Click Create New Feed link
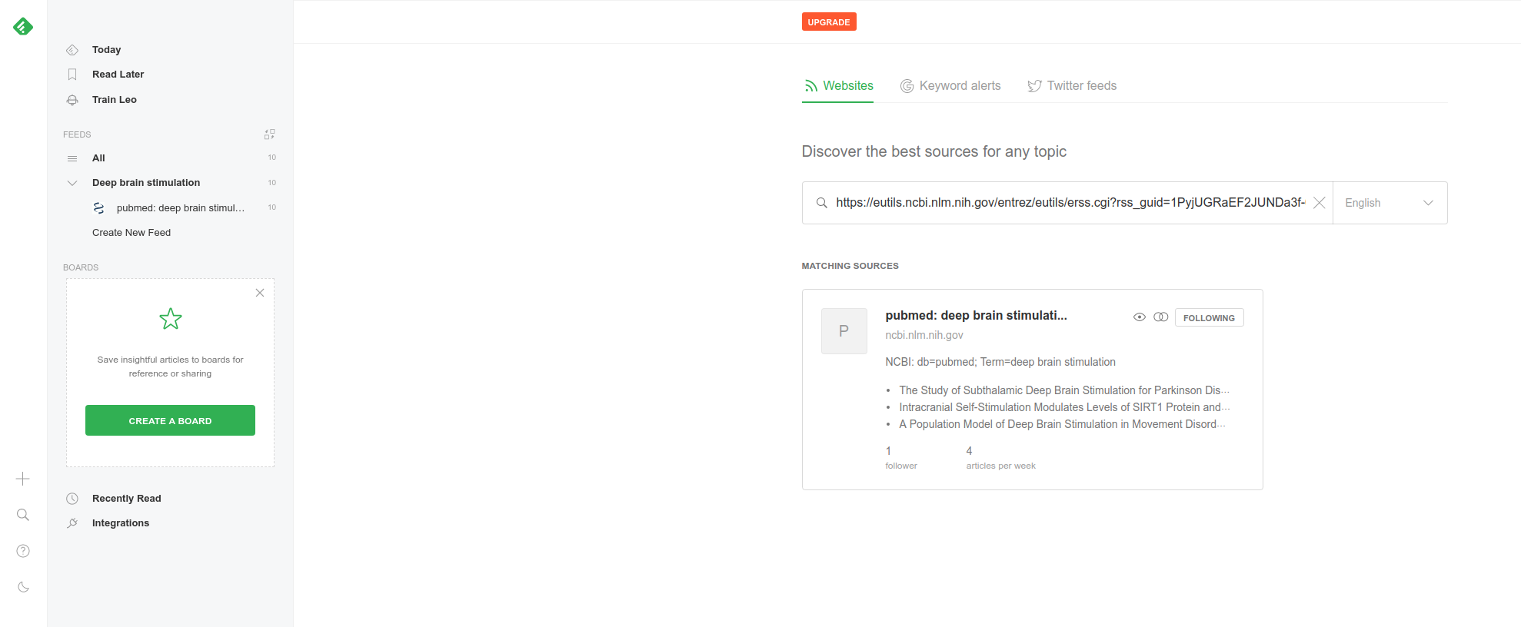Viewport: 1521px width, 627px height. 131,233
